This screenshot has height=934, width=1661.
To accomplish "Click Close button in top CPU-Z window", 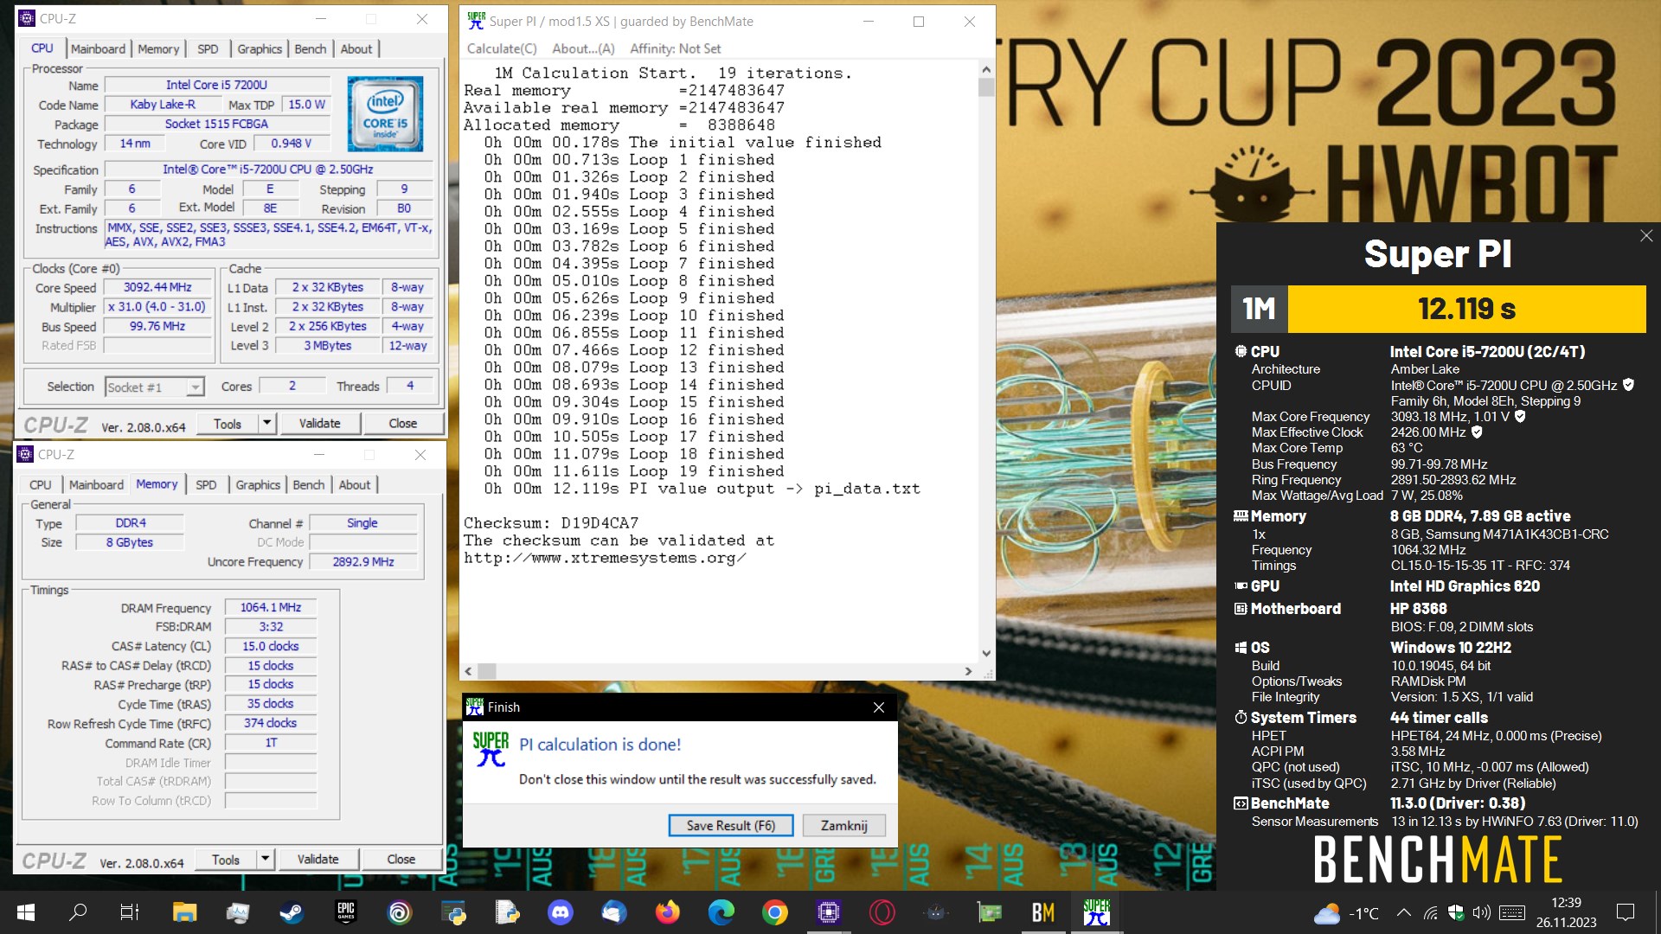I will click(402, 423).
